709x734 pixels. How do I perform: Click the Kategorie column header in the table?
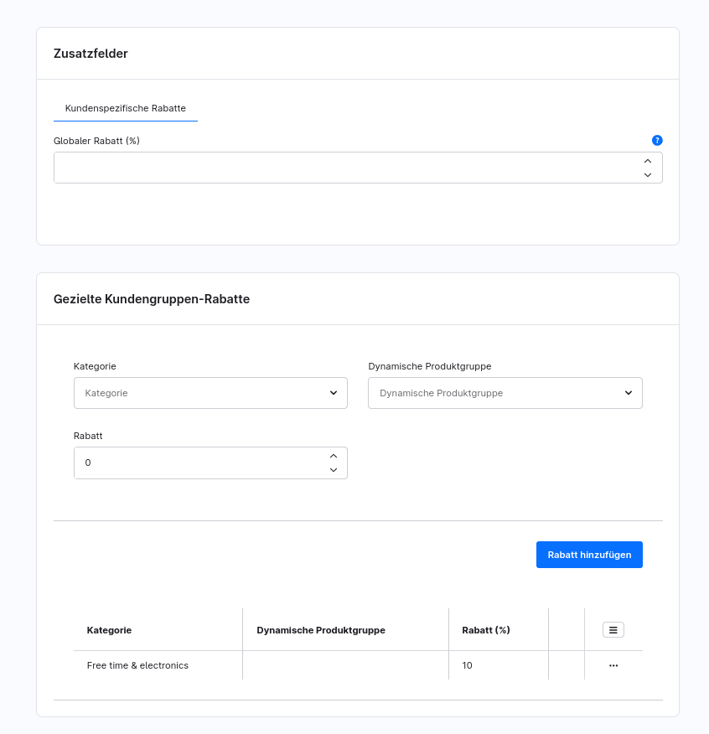click(110, 630)
